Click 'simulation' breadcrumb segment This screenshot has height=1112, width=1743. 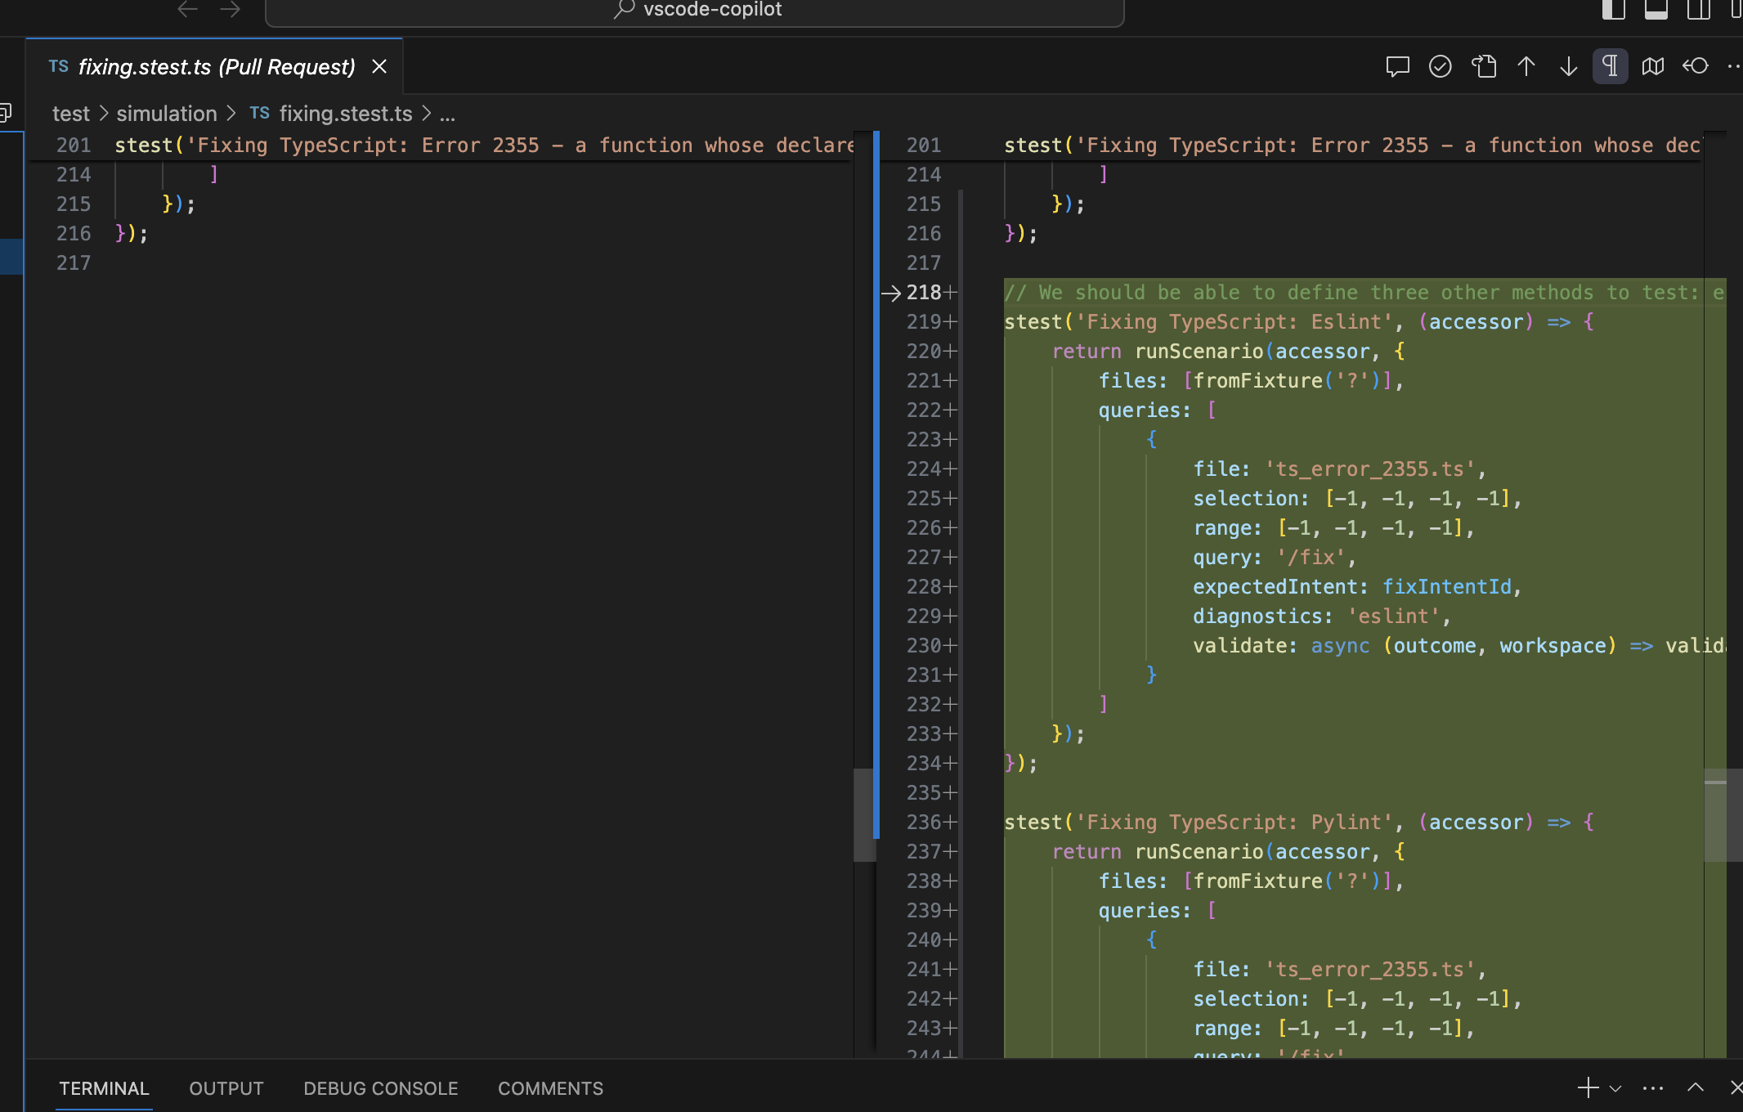(167, 114)
